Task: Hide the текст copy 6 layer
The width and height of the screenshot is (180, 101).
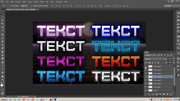Action: click(x=146, y=70)
